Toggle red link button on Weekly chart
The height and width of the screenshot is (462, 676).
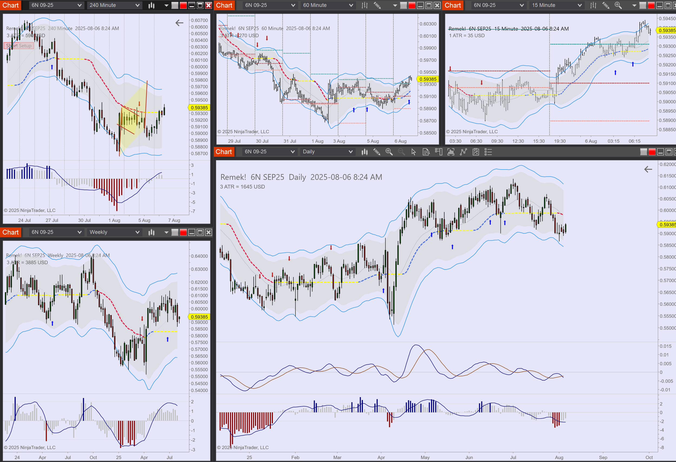[183, 232]
